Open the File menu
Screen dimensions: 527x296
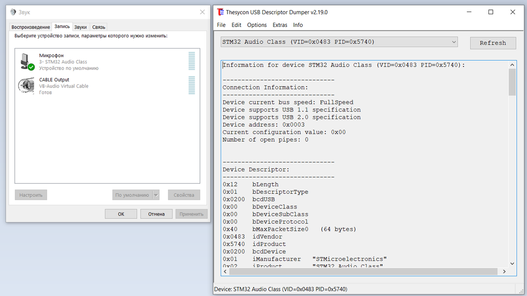click(221, 25)
